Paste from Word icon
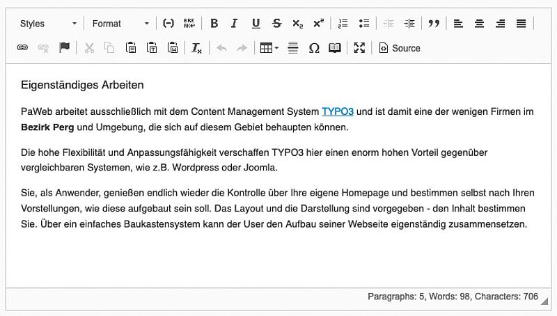This screenshot has height=316, width=557. 173,47
